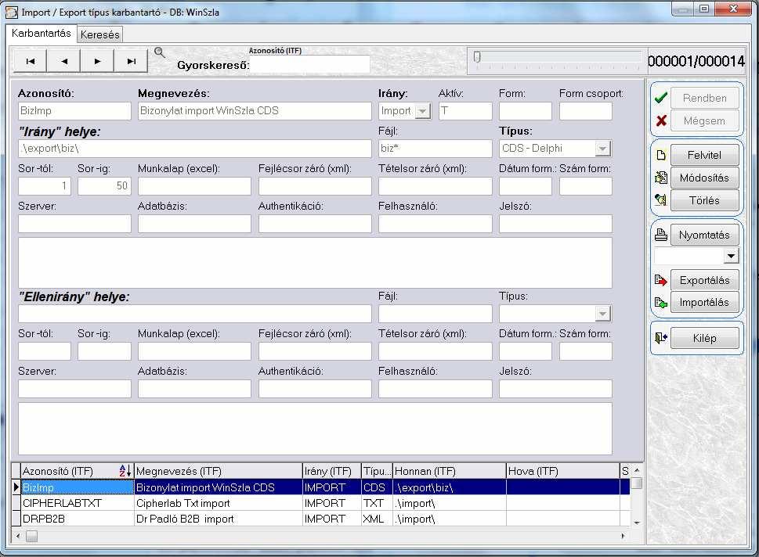The height and width of the screenshot is (557, 759).
Task: Click the Kilép button
Action: point(704,338)
